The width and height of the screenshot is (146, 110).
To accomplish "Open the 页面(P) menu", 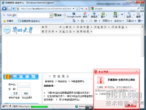I will click(107, 21).
